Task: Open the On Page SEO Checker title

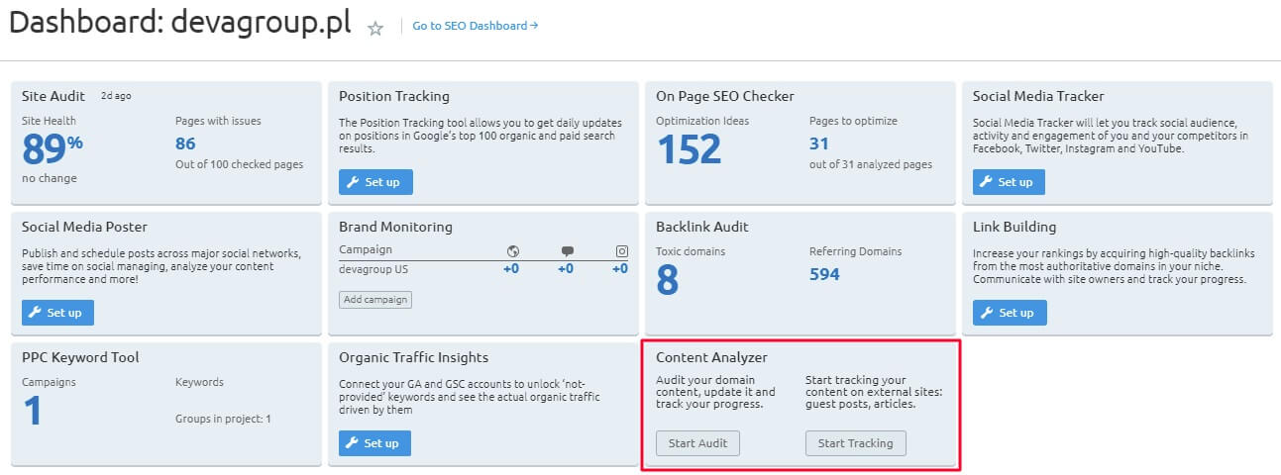Action: (724, 96)
